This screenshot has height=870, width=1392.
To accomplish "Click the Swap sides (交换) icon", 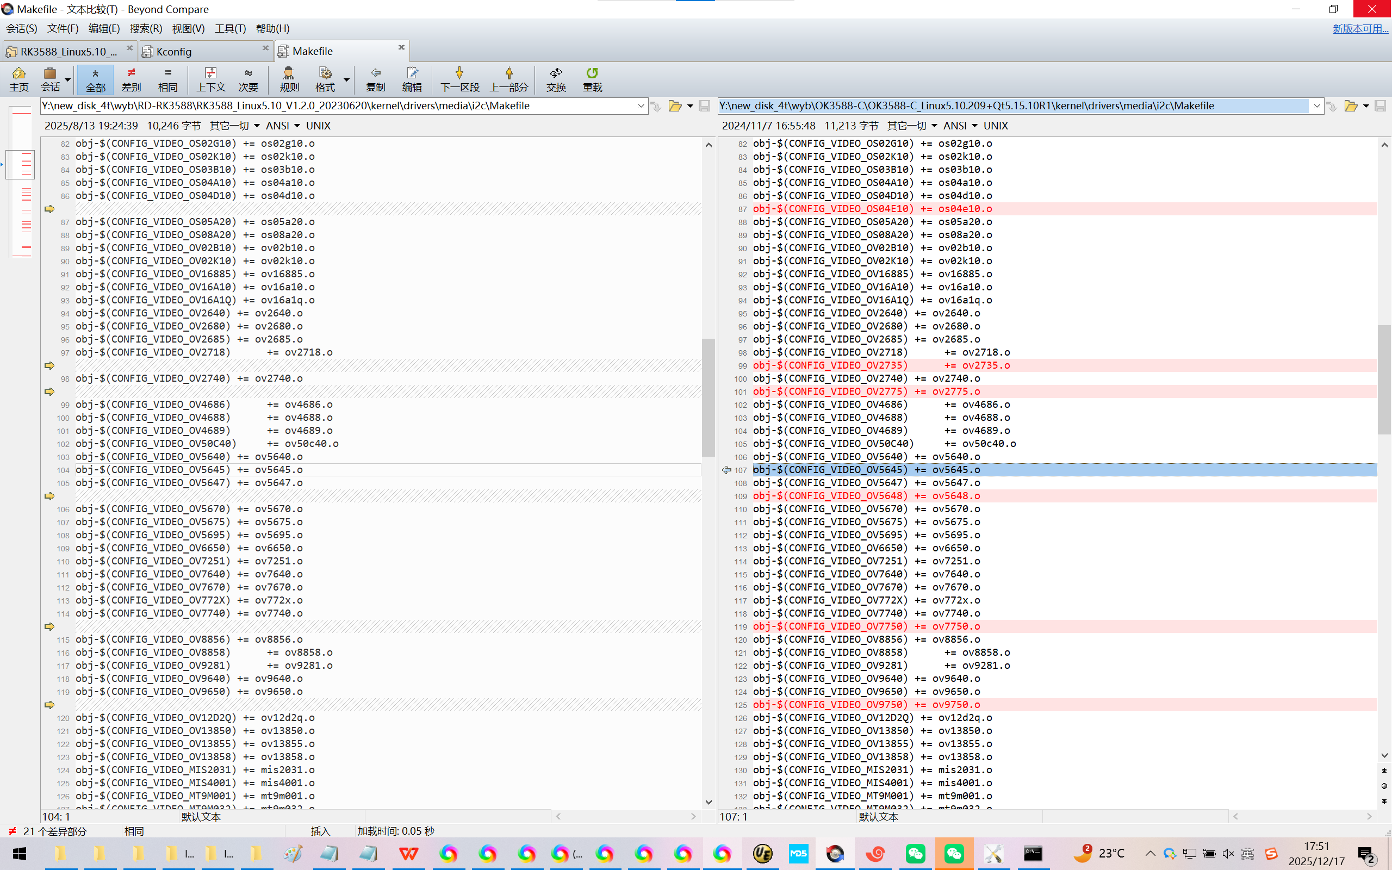I will (x=556, y=79).
